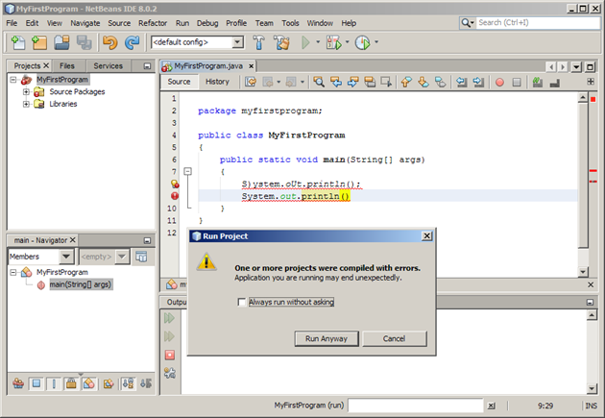Click the Clean and Build icon
Image resolution: width=605 pixels, height=418 pixels.
pos(281,42)
